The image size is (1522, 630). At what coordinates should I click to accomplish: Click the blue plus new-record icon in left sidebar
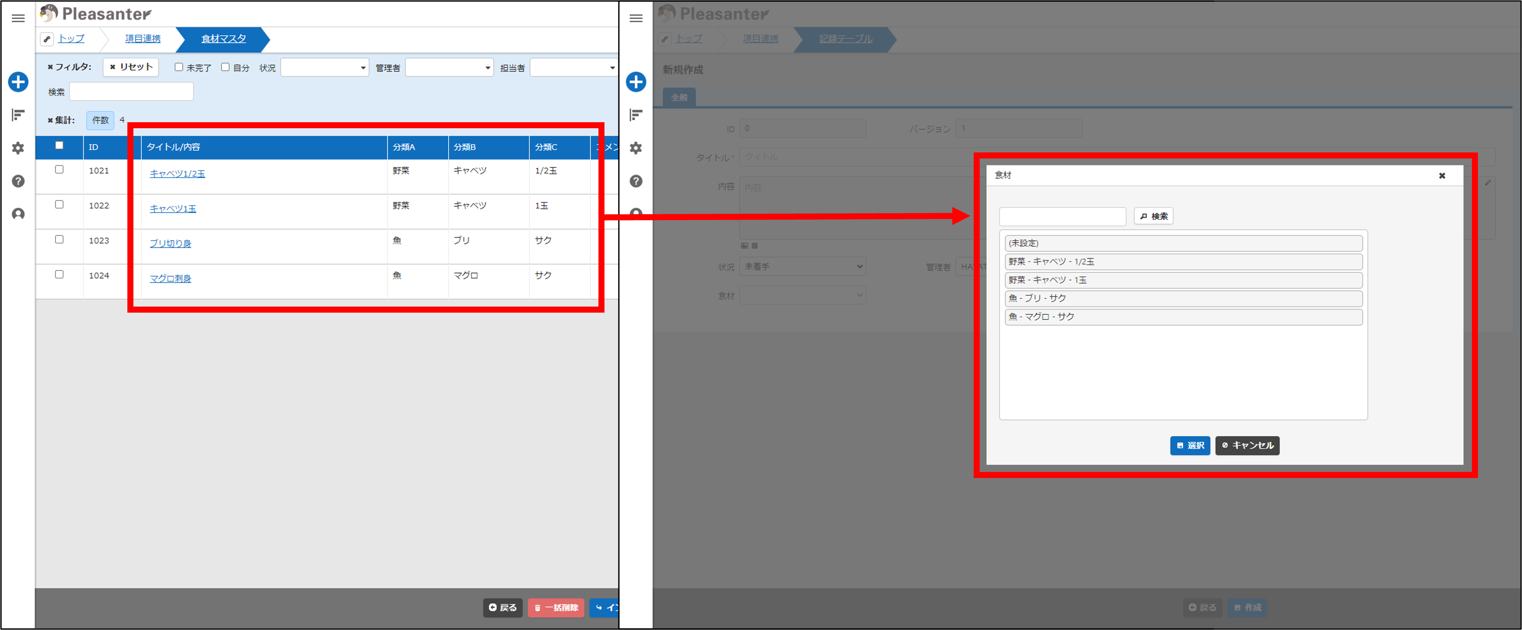pos(18,82)
